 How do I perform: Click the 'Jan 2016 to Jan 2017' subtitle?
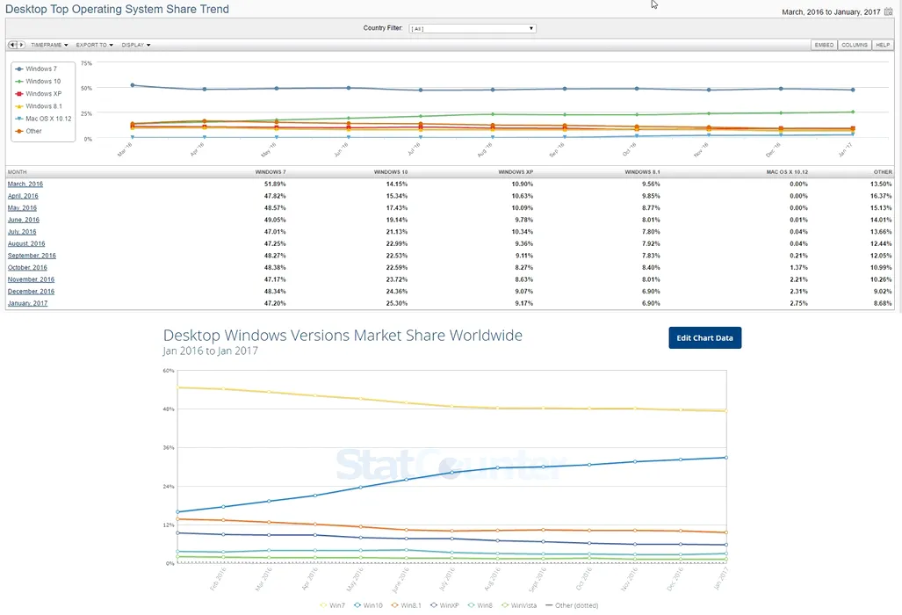coord(211,351)
